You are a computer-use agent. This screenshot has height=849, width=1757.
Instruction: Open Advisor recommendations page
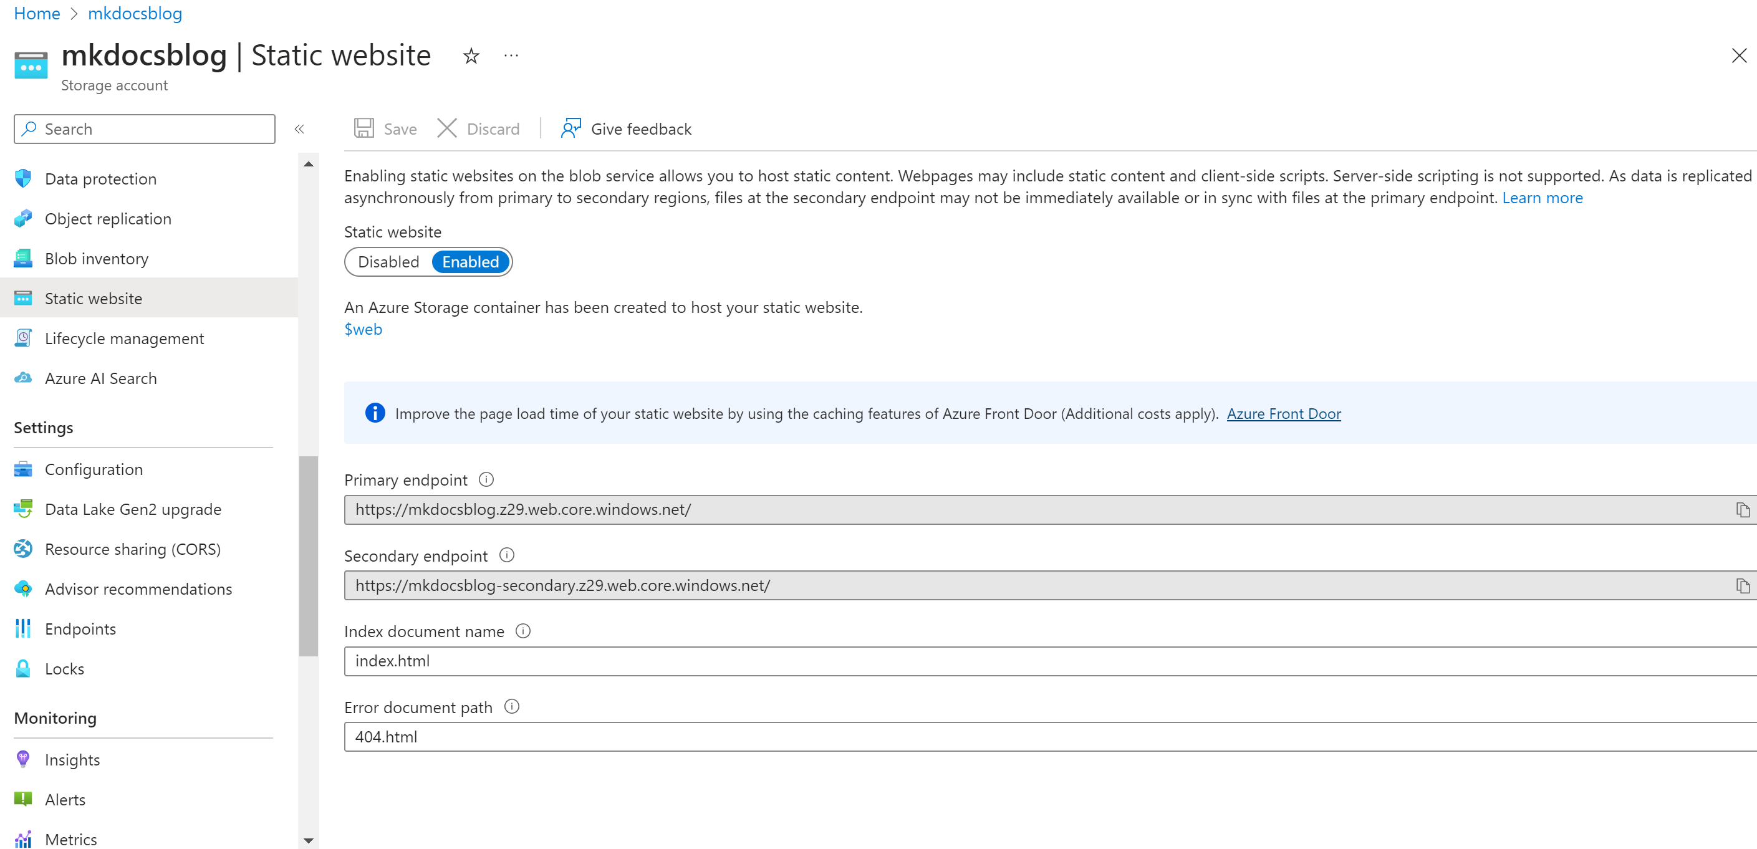148,589
